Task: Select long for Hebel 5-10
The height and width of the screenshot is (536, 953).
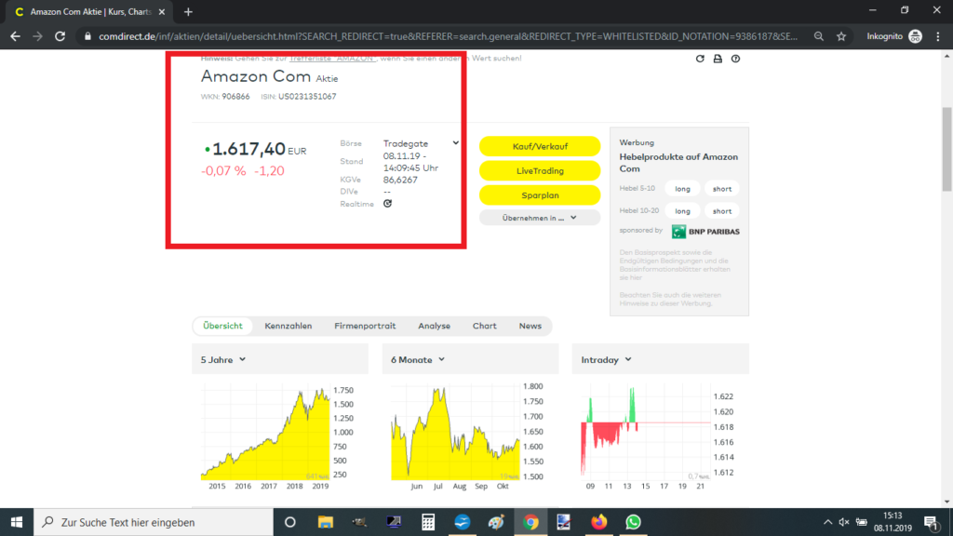Action: (x=682, y=189)
